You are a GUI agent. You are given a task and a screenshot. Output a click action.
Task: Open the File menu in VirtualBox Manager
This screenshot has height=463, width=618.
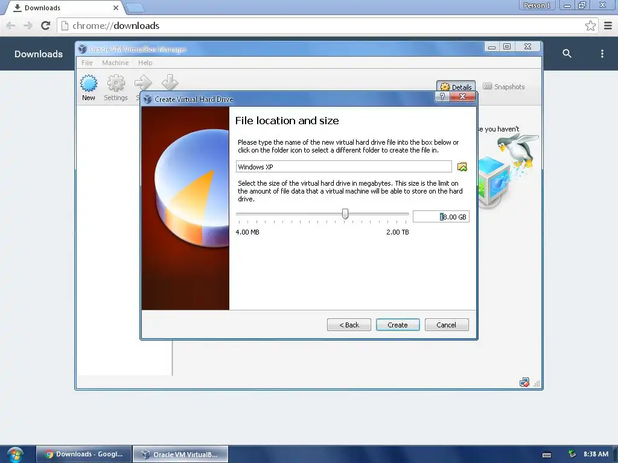coord(87,63)
